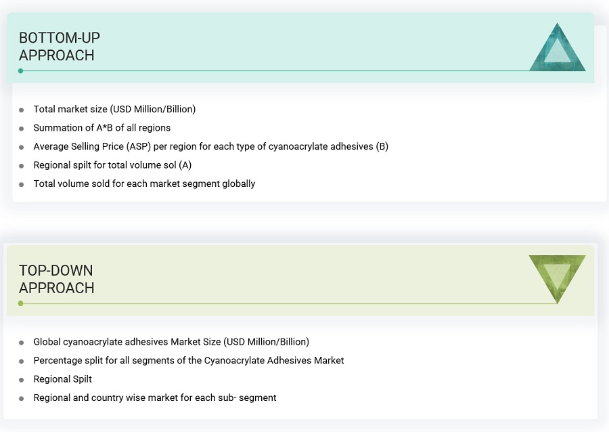Click "Summation of A*B of all regions"
Image resolution: width=609 pixels, height=432 pixels.
click(x=101, y=128)
